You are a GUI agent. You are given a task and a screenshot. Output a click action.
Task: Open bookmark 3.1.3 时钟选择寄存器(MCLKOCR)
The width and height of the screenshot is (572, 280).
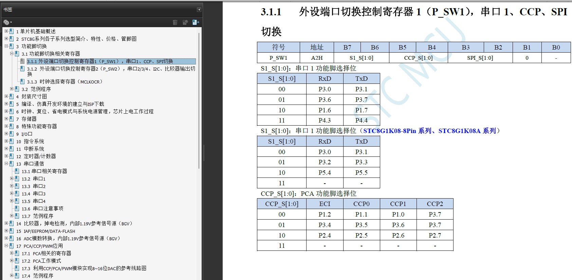(x=64, y=82)
